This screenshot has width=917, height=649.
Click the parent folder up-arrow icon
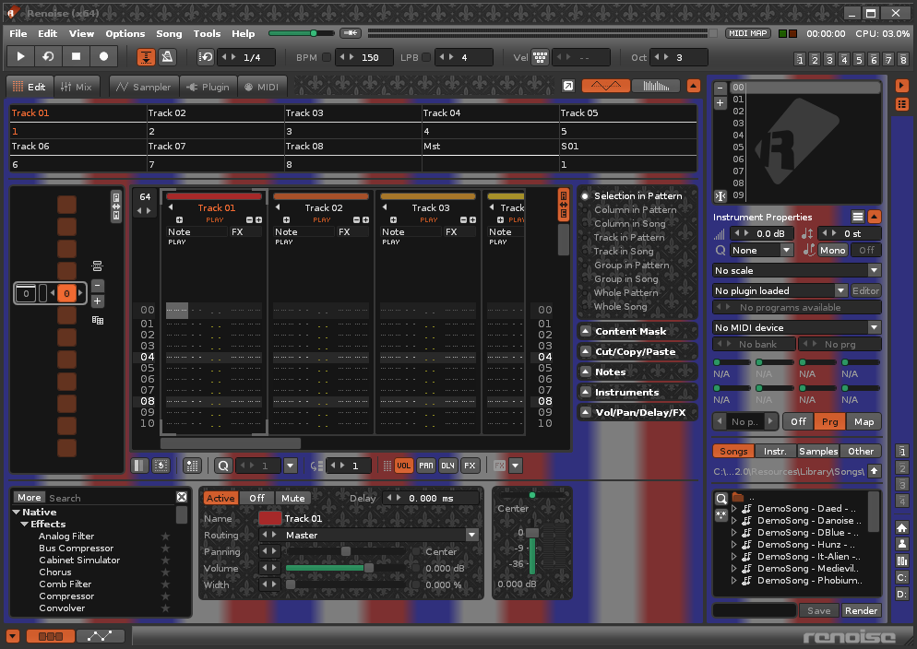875,471
